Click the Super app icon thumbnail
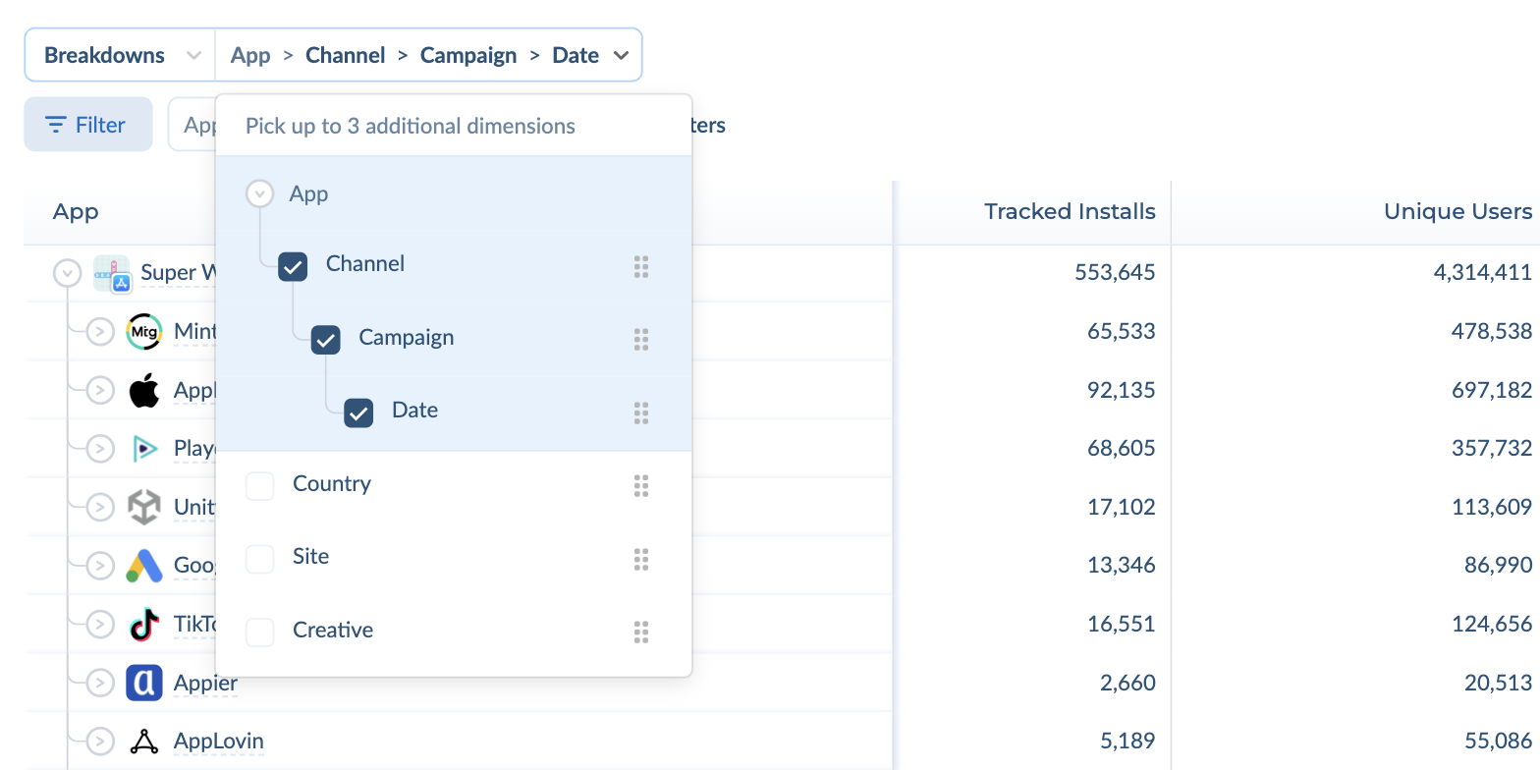This screenshot has height=770, width=1540. click(x=112, y=274)
